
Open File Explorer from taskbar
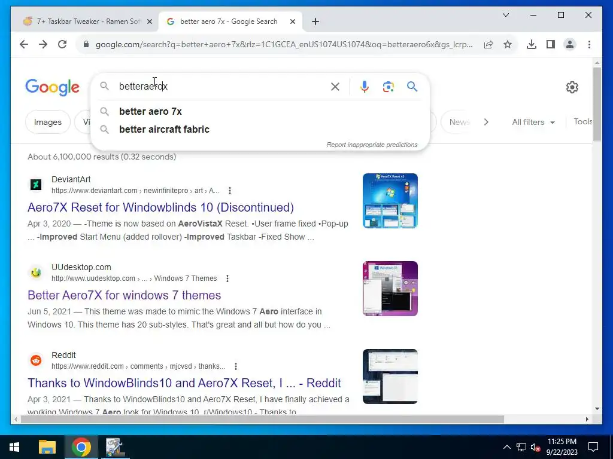[47, 447]
